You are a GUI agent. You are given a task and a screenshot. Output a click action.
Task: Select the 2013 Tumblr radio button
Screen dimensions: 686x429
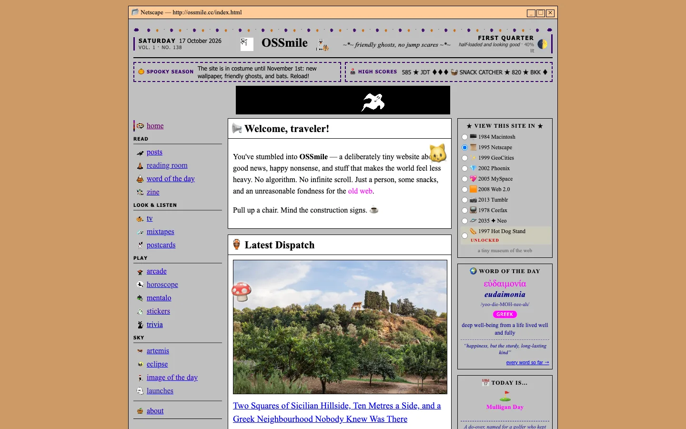[464, 200]
